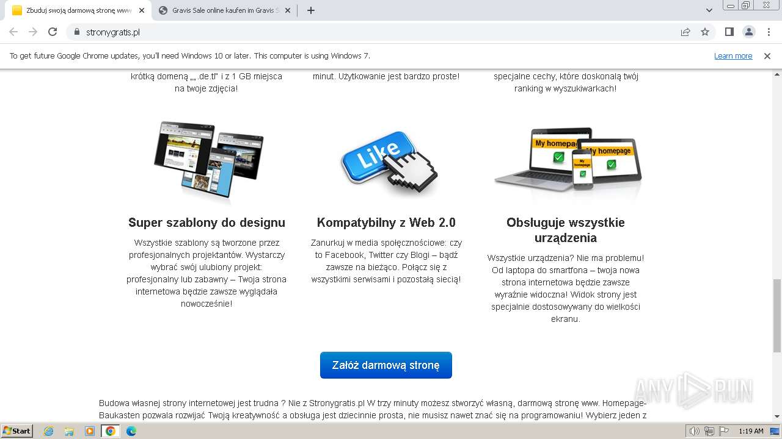The width and height of the screenshot is (782, 439).
Task: Click the paragraph starting Budowa własnej strony
Action: tap(373, 409)
